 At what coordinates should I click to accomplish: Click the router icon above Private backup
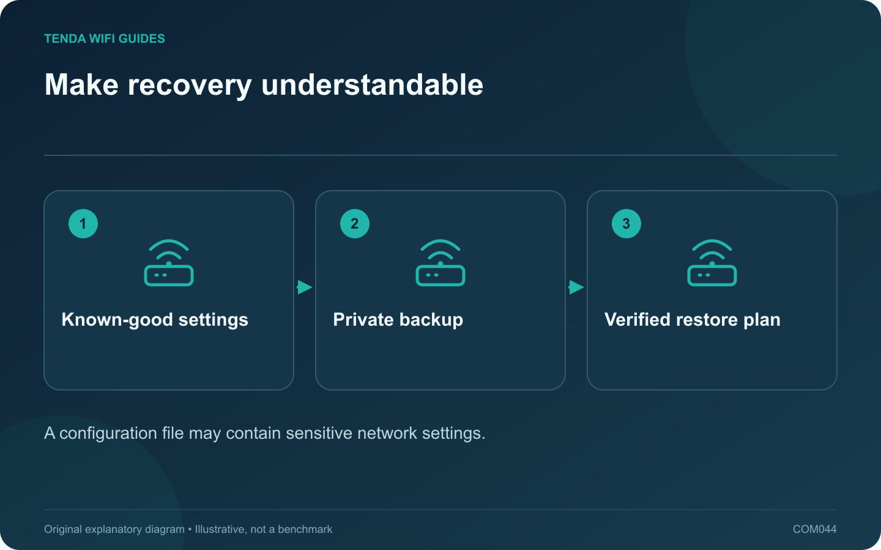pyautogui.click(x=441, y=263)
